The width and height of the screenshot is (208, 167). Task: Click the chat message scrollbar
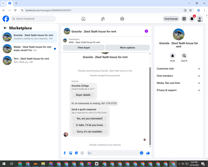tap(150, 106)
